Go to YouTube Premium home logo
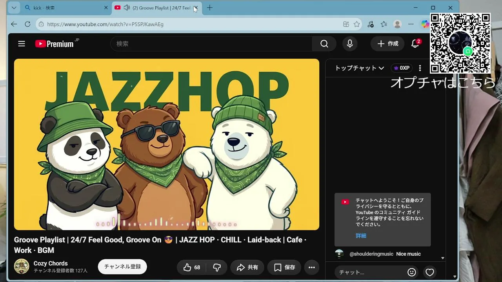Image resolution: width=502 pixels, height=282 pixels. pyautogui.click(x=54, y=44)
